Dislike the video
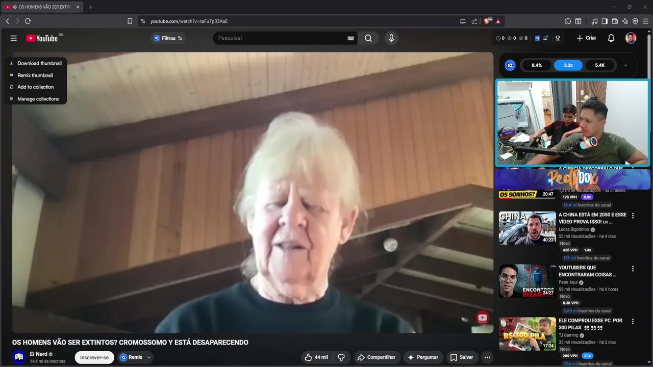The height and width of the screenshot is (367, 653). 341,357
